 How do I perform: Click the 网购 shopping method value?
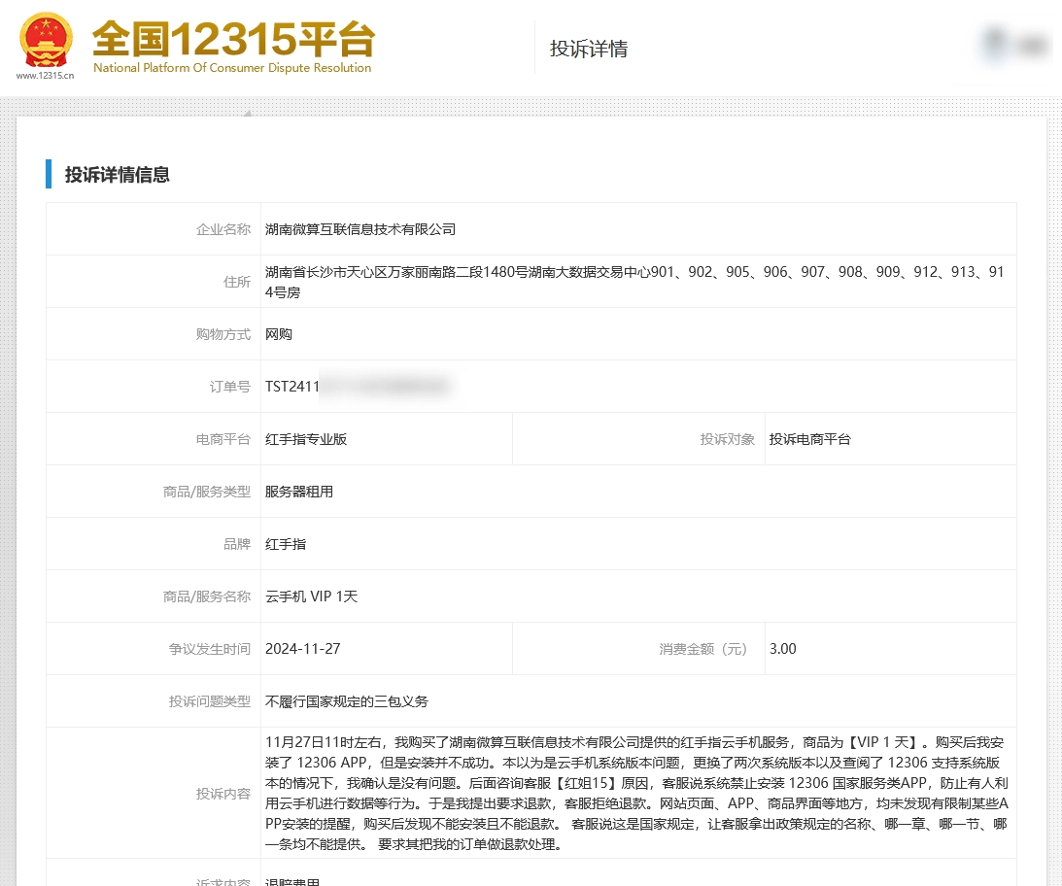(279, 334)
